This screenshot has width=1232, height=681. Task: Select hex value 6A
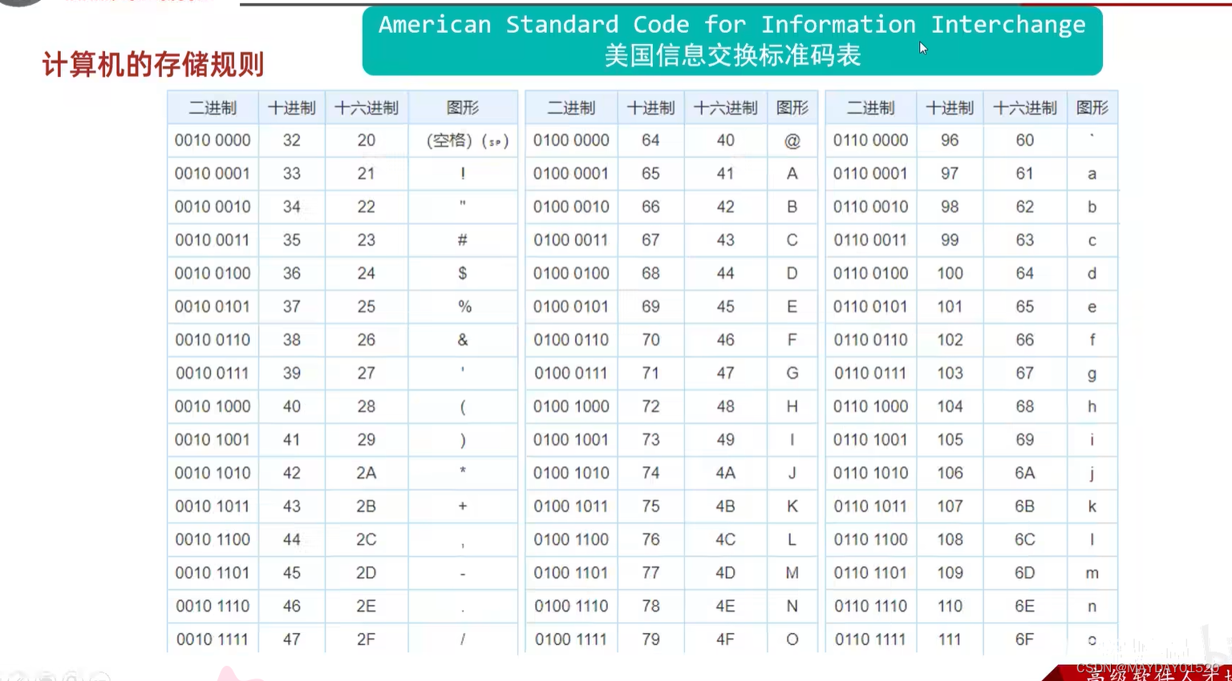(x=1025, y=473)
